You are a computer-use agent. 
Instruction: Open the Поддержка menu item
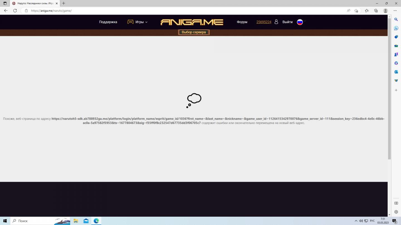tap(108, 22)
